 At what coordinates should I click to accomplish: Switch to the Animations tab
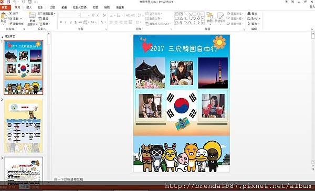coord(64,7)
